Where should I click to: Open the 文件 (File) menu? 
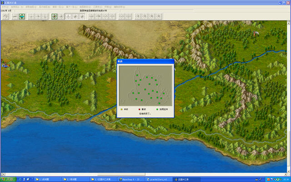(4, 7)
